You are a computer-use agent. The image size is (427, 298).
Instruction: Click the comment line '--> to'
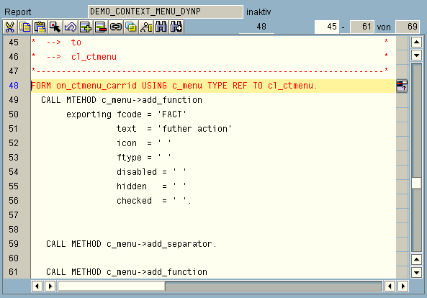pos(63,42)
